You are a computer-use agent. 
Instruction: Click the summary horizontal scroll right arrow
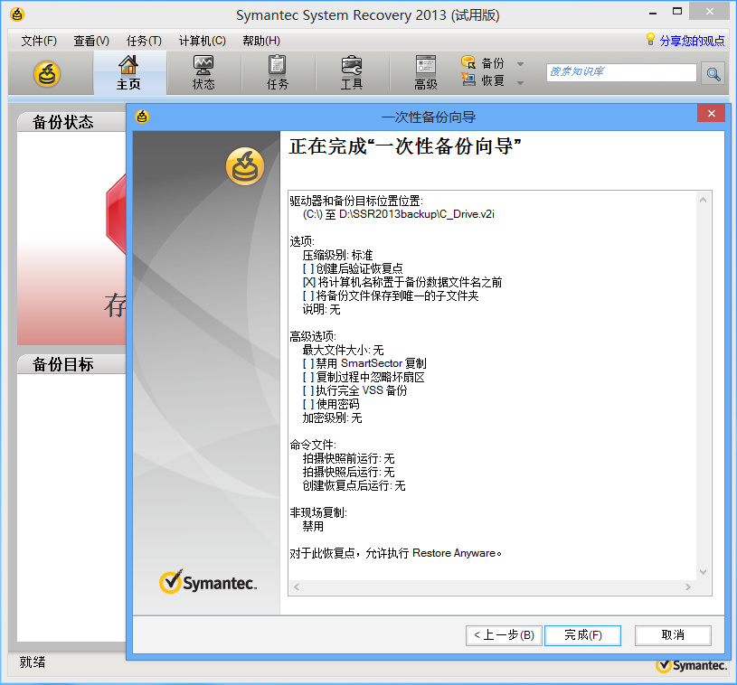(x=687, y=586)
